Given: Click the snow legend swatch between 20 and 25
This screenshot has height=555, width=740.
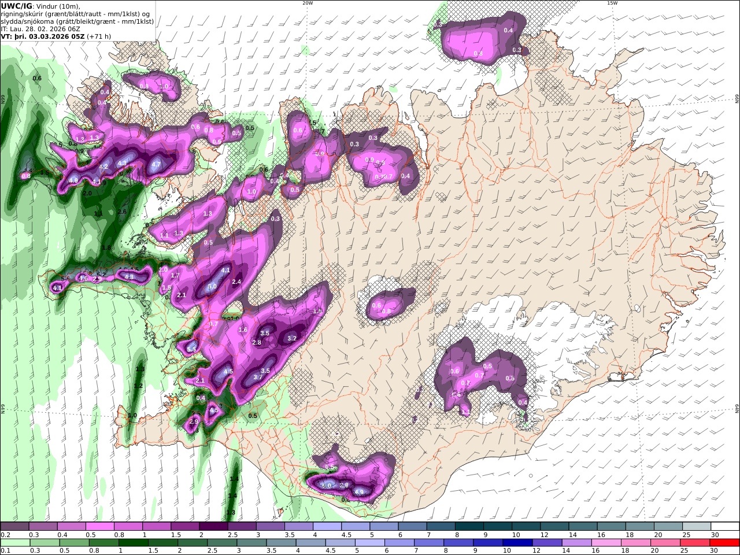Looking at the screenshot, I should click(668, 527).
